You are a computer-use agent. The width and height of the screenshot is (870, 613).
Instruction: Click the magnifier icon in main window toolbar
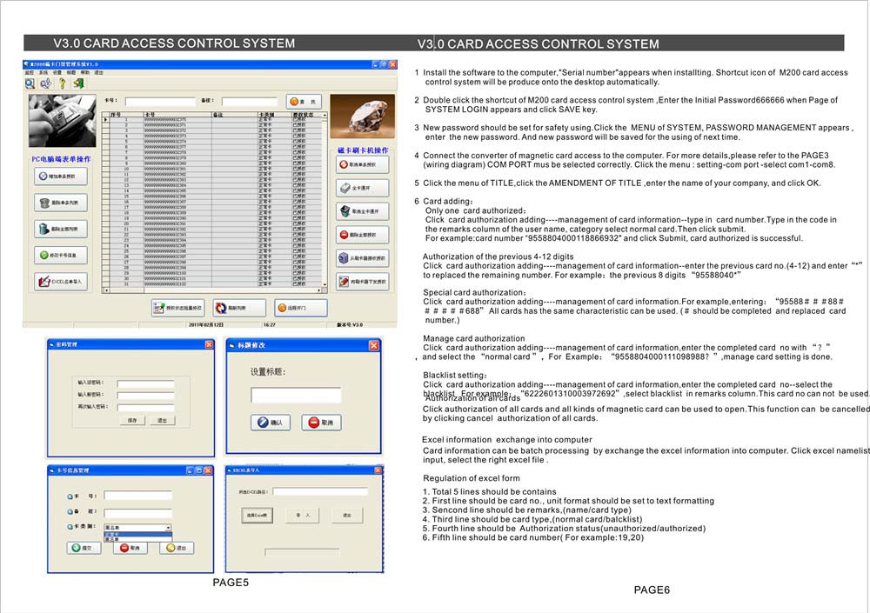click(x=30, y=83)
